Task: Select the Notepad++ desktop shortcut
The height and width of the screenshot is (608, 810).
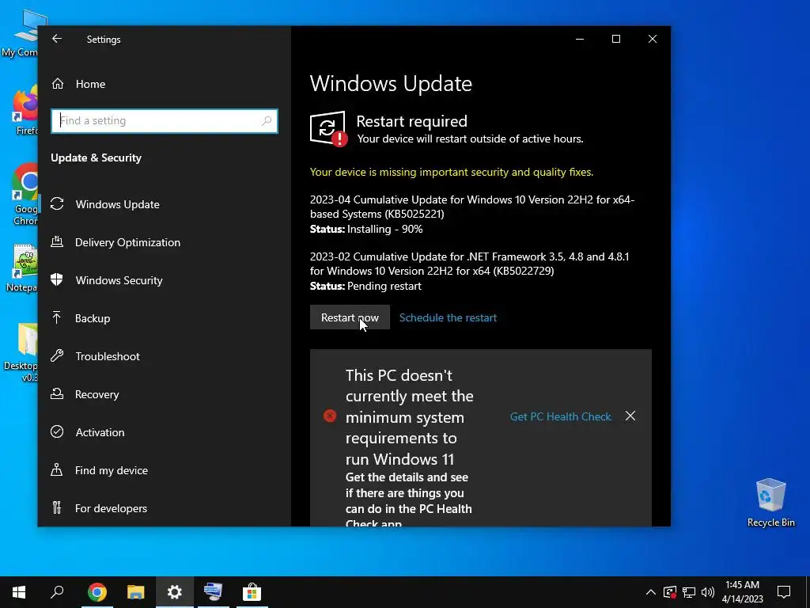Action: pos(21,269)
